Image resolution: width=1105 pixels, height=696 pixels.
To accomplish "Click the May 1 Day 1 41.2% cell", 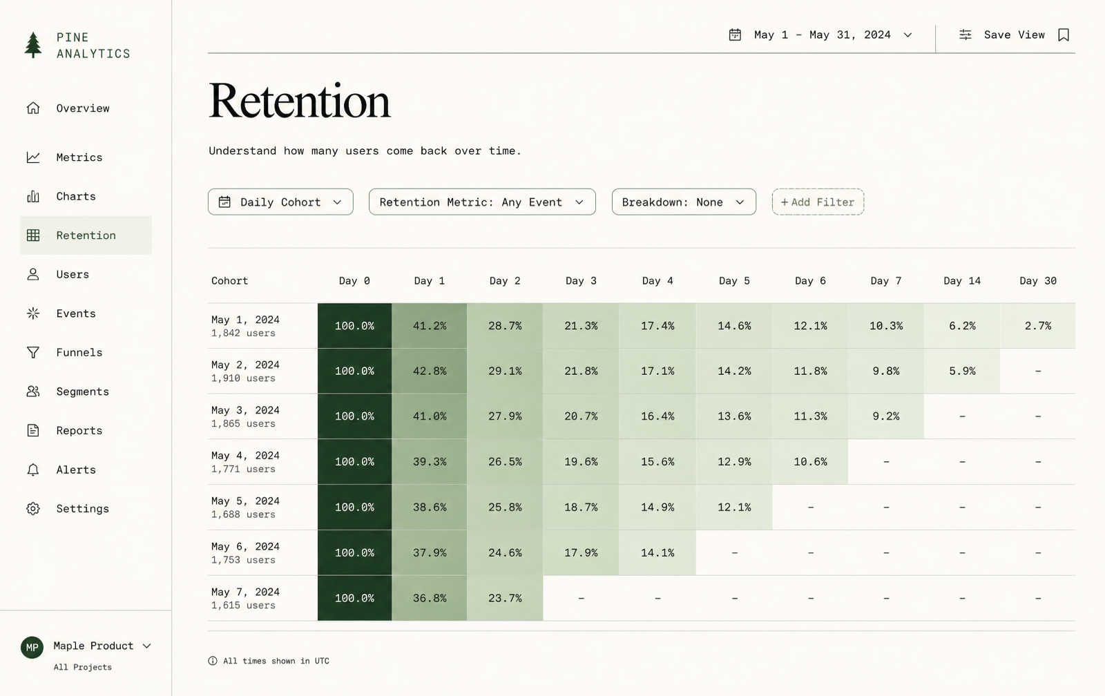I will (430, 325).
